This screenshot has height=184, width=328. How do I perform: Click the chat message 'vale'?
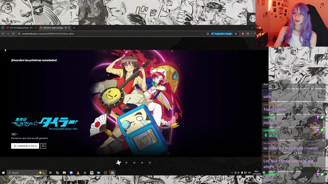[267, 97]
